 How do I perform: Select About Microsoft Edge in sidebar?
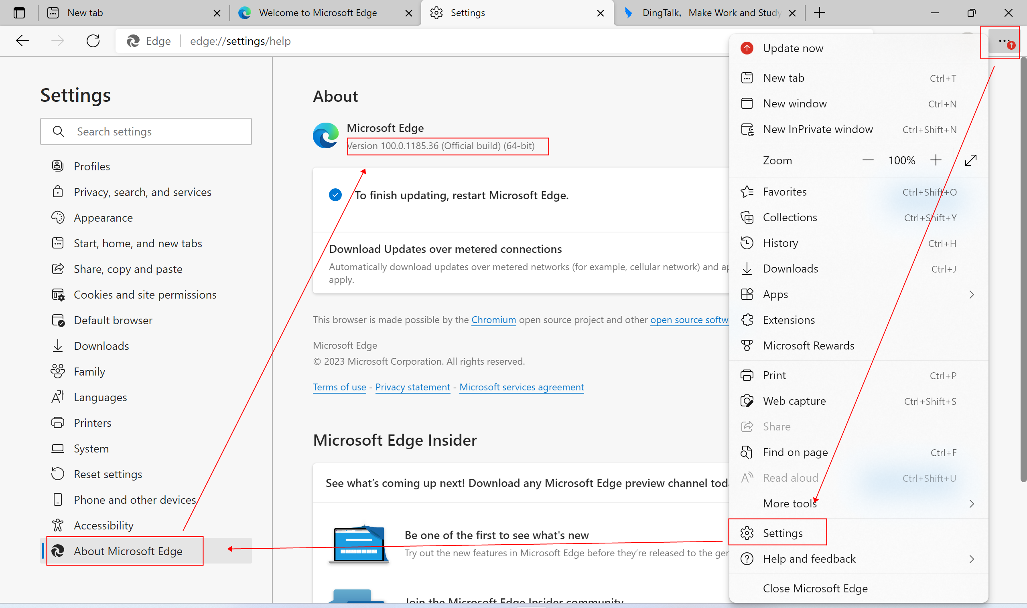coord(146,551)
